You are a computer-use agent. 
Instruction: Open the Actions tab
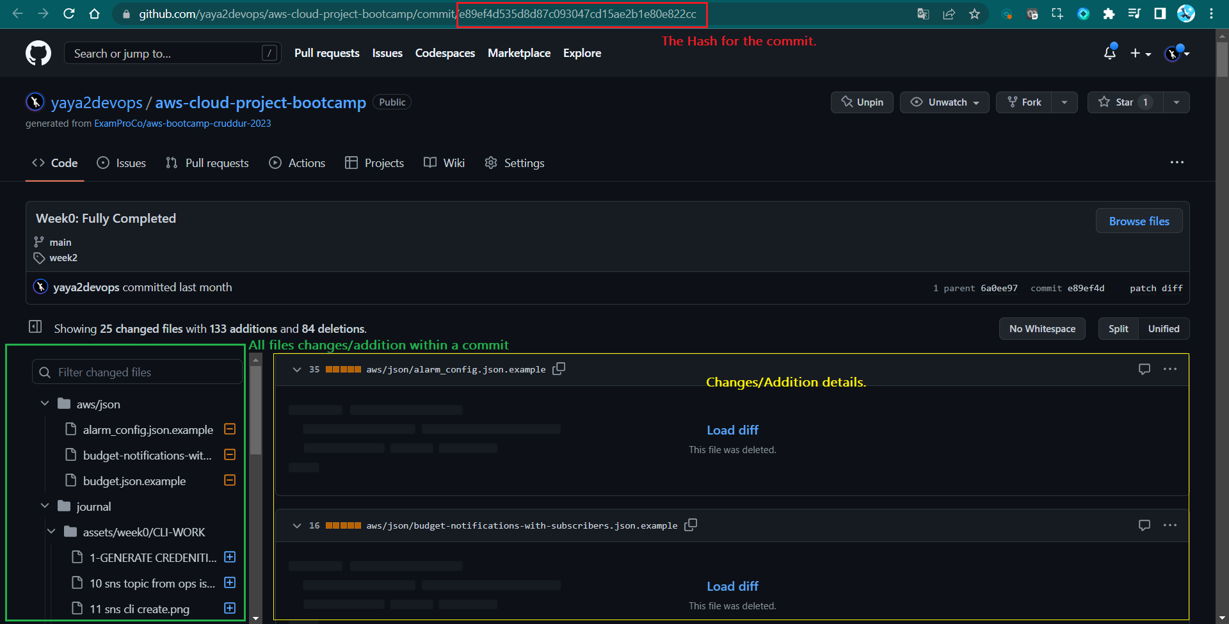pyautogui.click(x=297, y=163)
